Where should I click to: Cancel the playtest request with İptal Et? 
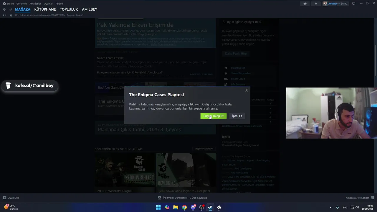(x=237, y=116)
